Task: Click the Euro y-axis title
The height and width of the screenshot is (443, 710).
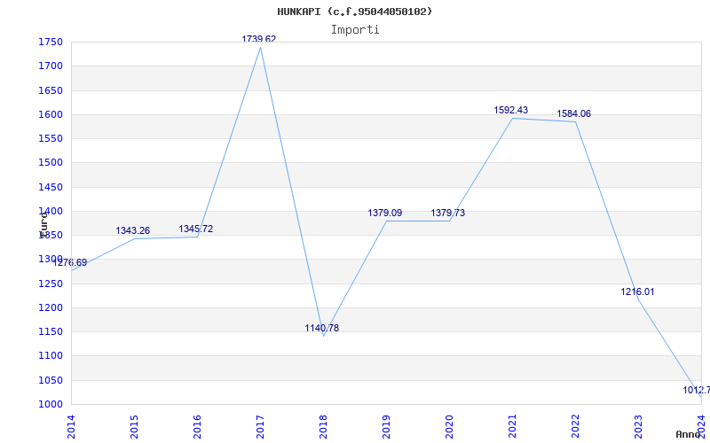Action: [x=43, y=225]
